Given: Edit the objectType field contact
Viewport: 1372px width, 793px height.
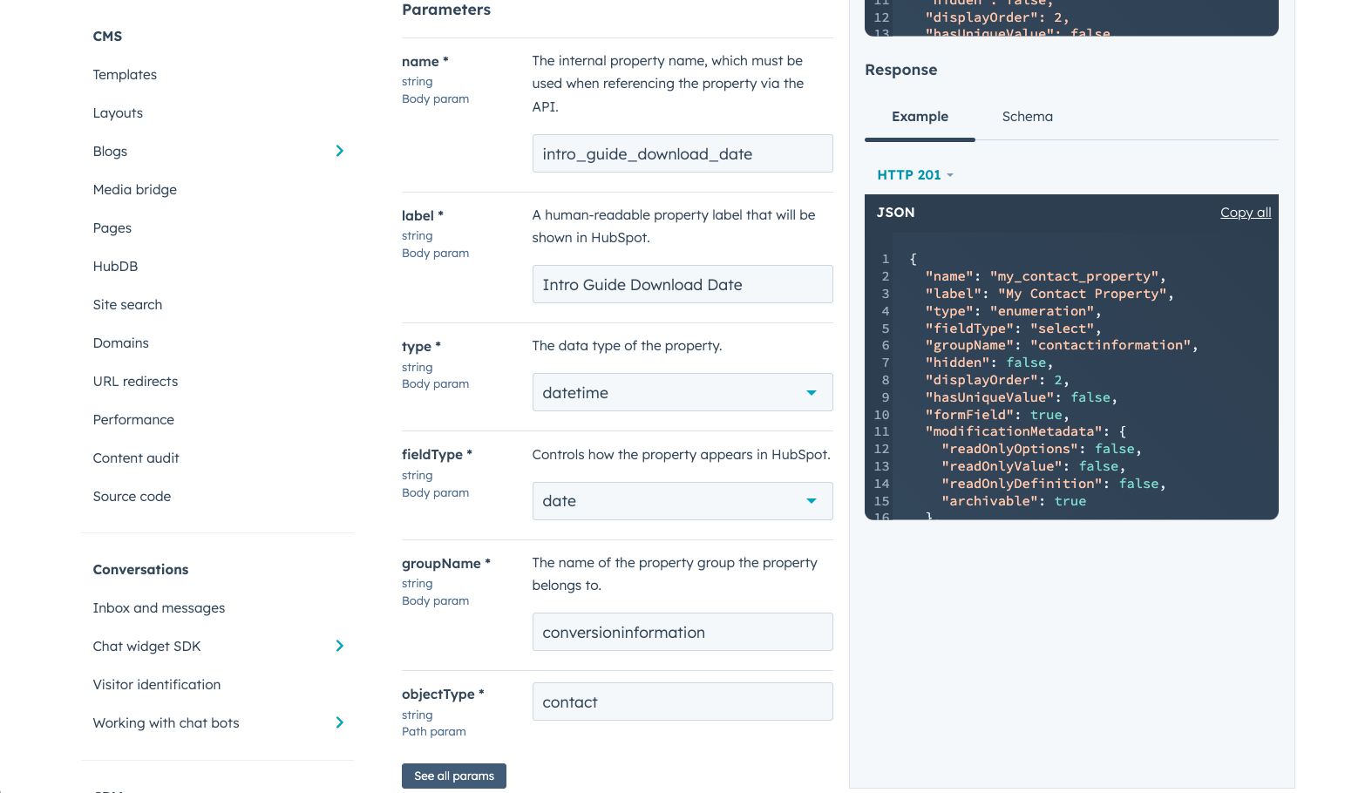Looking at the screenshot, I should (683, 701).
